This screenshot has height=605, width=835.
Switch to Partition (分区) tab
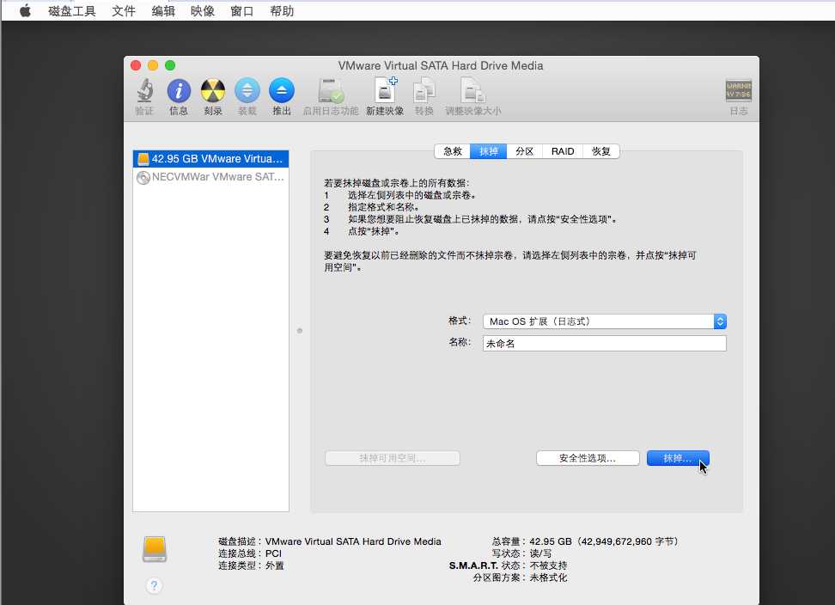click(x=525, y=151)
